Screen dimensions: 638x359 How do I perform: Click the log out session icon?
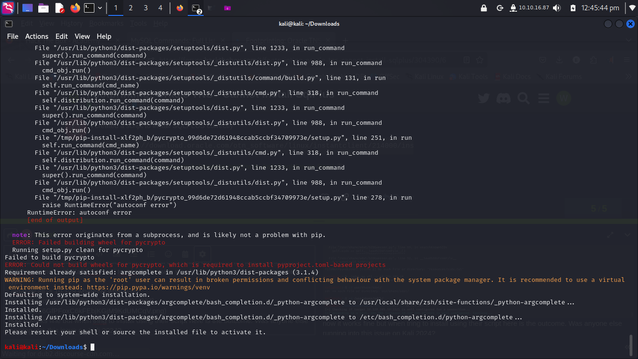point(500,8)
